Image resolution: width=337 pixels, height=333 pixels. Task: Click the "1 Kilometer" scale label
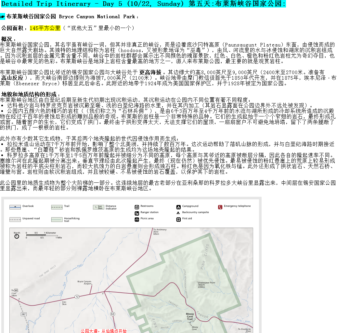50,233
